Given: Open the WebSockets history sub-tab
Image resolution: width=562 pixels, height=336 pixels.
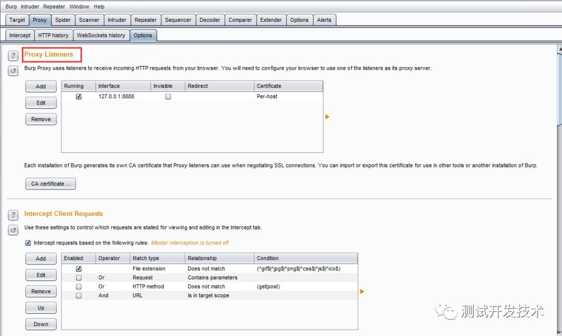Looking at the screenshot, I should pyautogui.click(x=101, y=35).
